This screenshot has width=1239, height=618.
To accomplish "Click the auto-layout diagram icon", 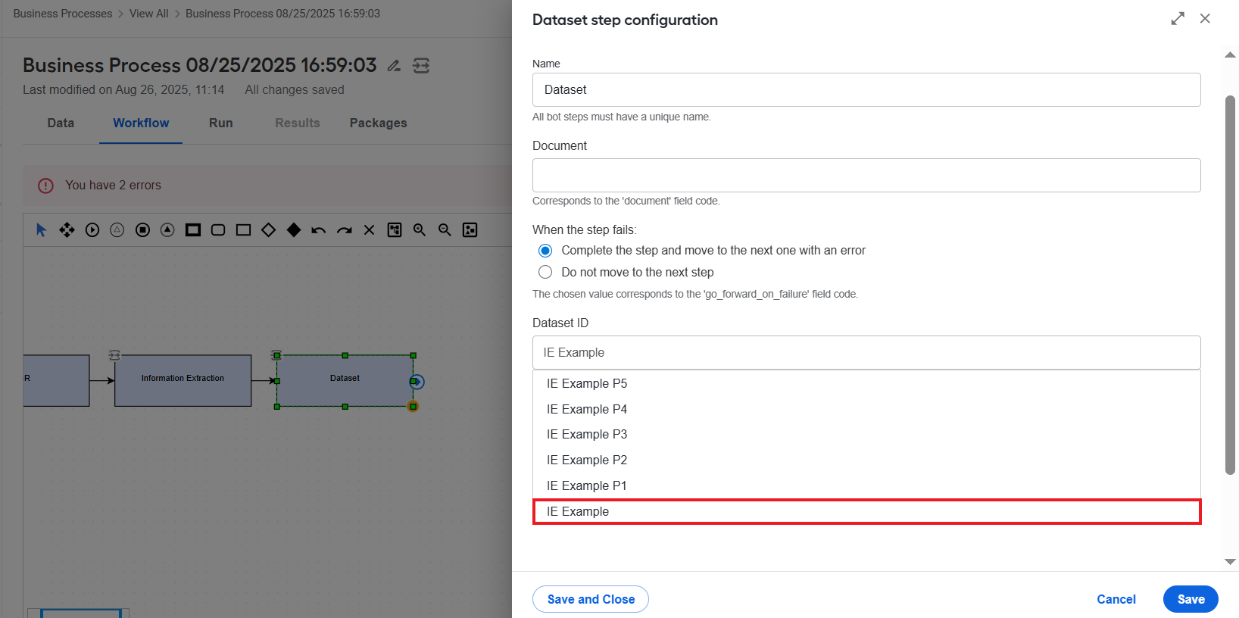I will (x=395, y=230).
